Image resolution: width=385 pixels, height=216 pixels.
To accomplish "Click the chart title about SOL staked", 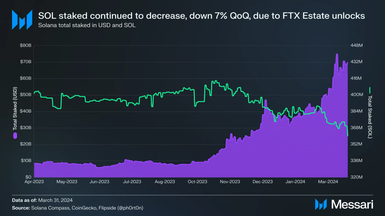I will click(201, 16).
